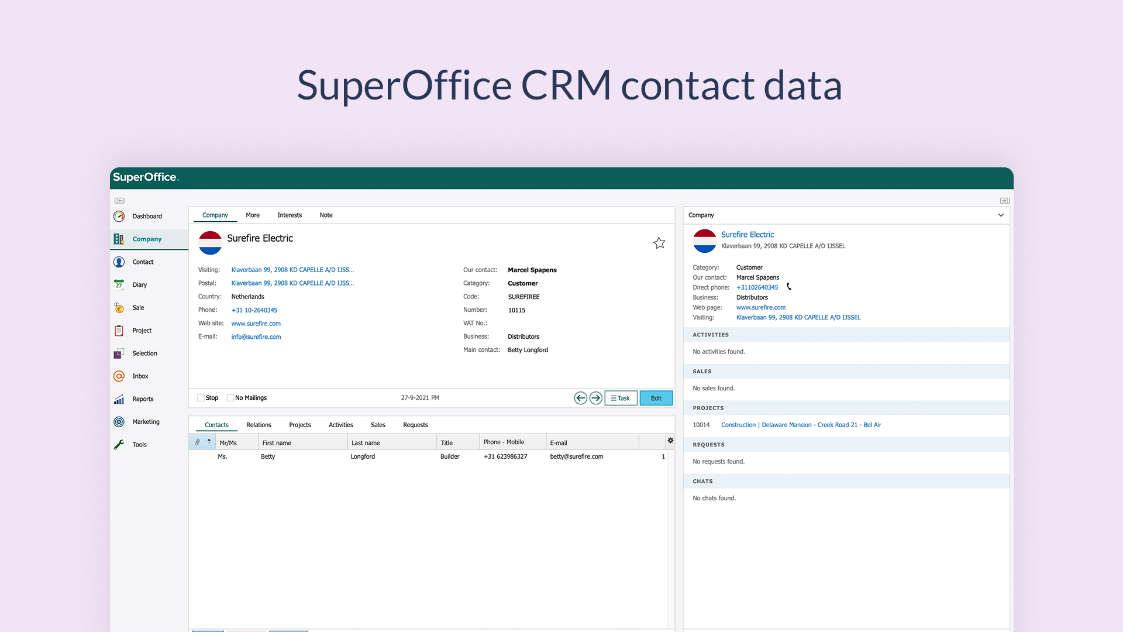Click main contact Betty Longford
This screenshot has height=632, width=1123.
[528, 351]
